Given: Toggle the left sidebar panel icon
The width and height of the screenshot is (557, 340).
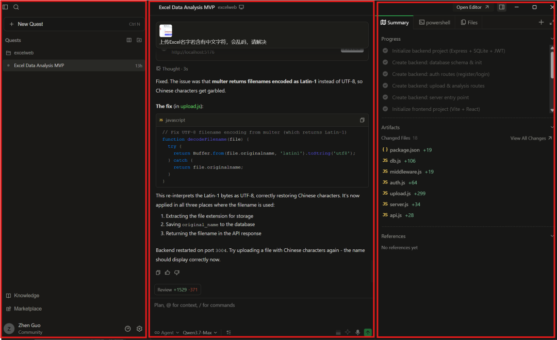Looking at the screenshot, I should click(x=5, y=7).
